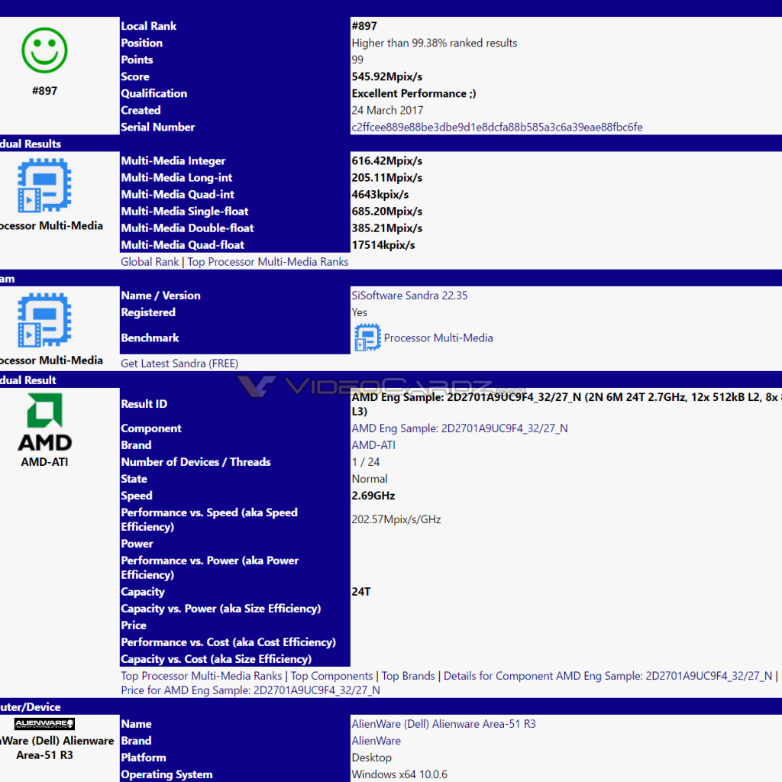Screen dimensions: 782x782
Task: Open the Top Components link
Action: (331, 676)
